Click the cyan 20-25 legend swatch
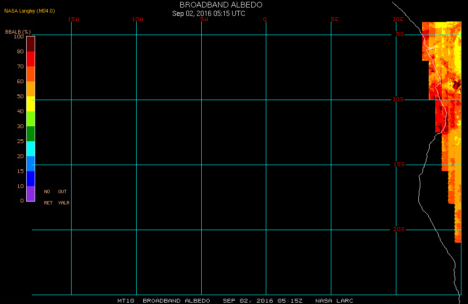Screen dimensions: 468x304 tap(31, 149)
